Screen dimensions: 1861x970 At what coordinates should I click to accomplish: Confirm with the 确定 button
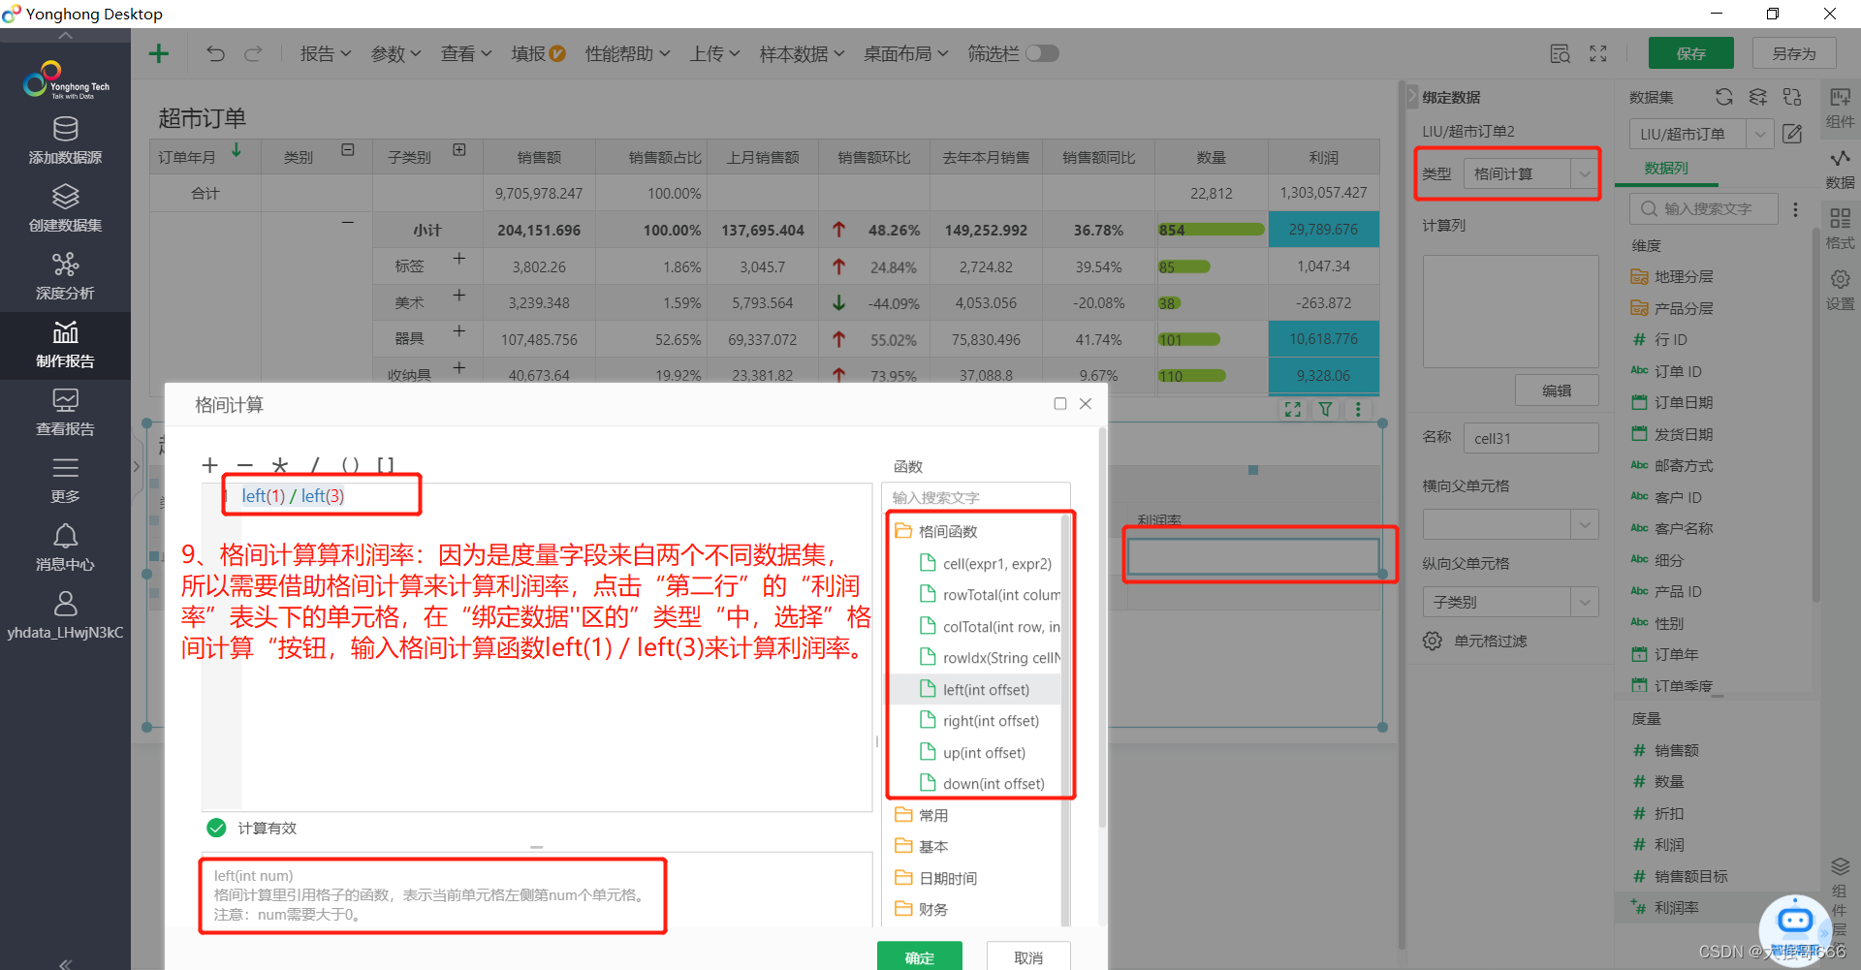pyautogui.click(x=919, y=956)
